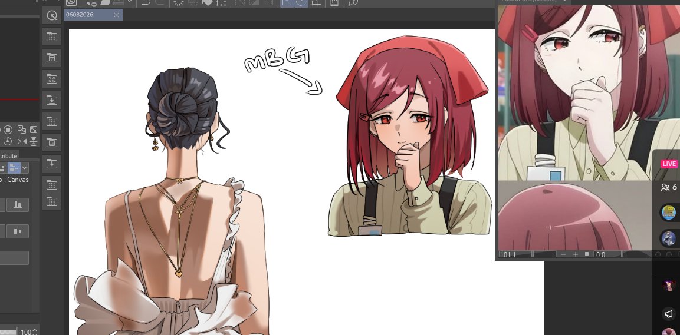Viewport: 680px width, 335px height.
Task: Open dropdown arrow beside the save icon
Action: 129,2
